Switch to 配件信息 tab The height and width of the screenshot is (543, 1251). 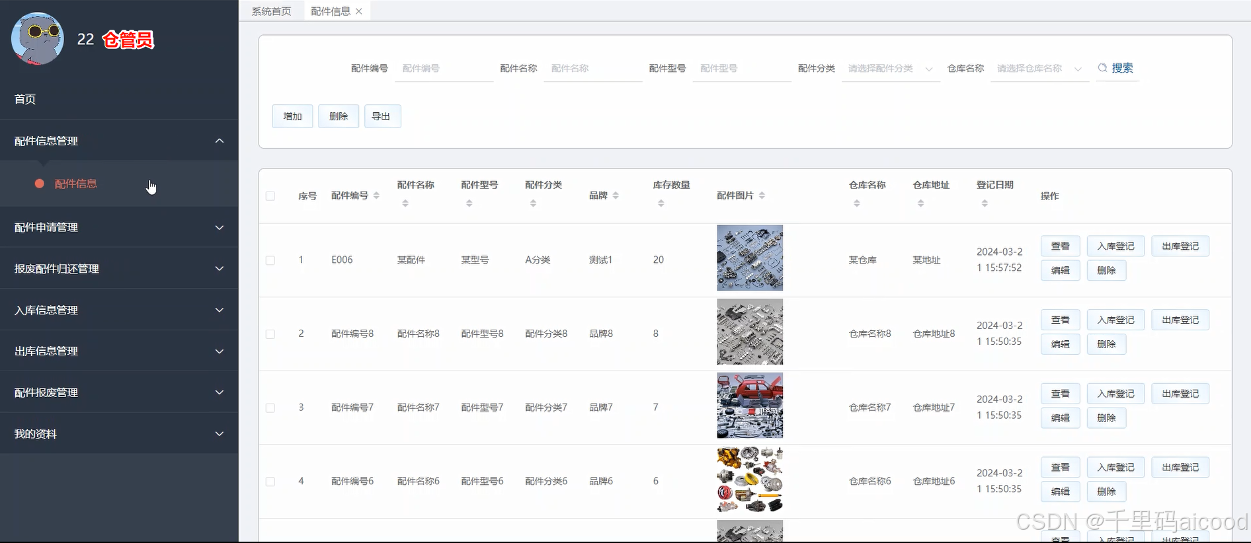click(x=331, y=11)
